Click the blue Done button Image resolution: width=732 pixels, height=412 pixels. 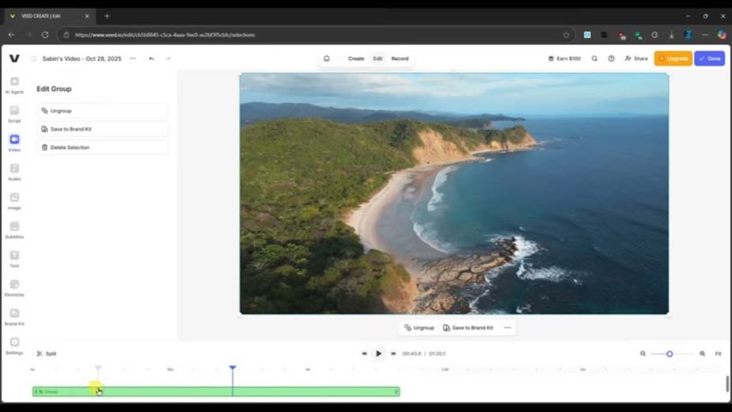point(710,59)
